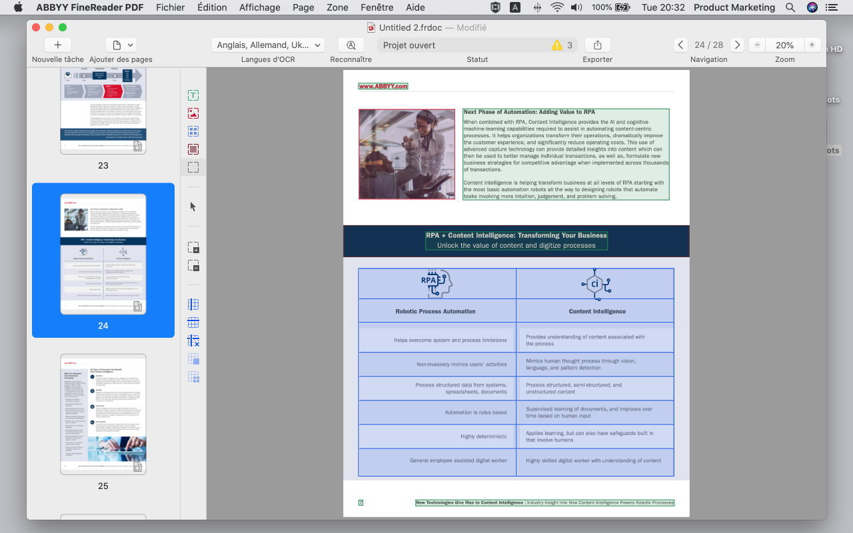Click the 'Content Intelligence' table header
The width and height of the screenshot is (853, 533).
coord(597,311)
